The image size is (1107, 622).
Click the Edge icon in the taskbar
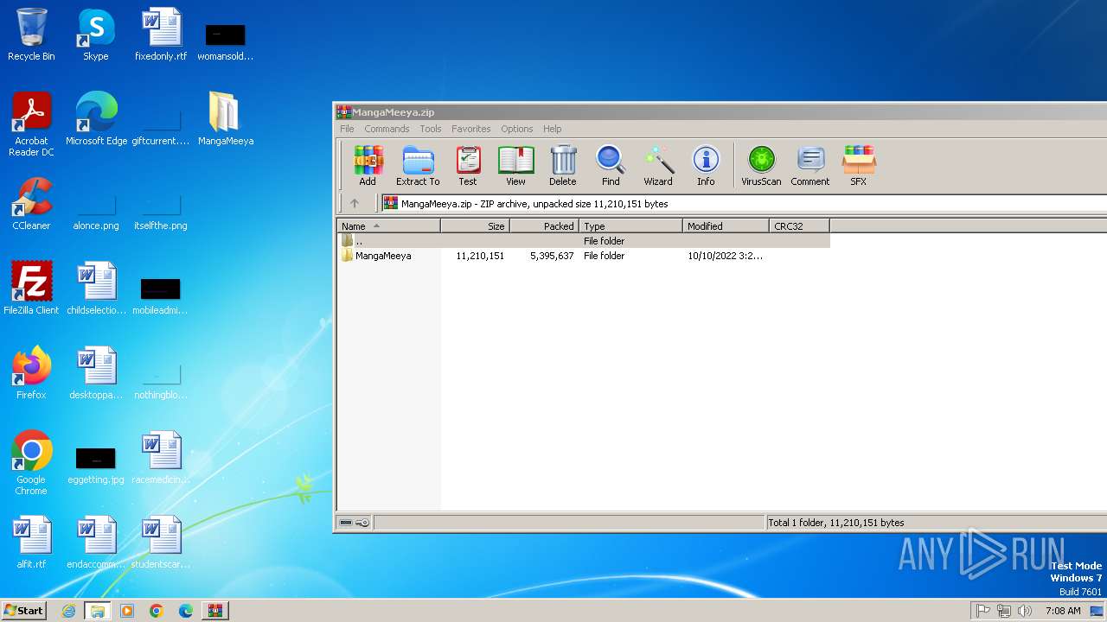pos(185,611)
